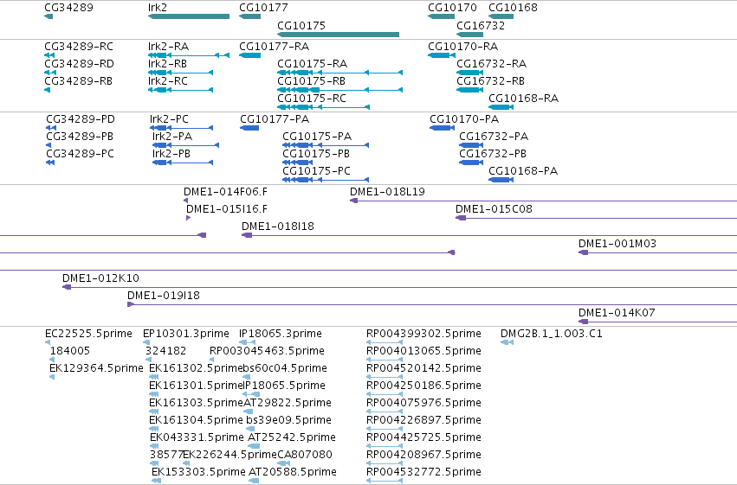The image size is (737, 485).
Task: Click the CG16732 gene label
Action: [481, 25]
